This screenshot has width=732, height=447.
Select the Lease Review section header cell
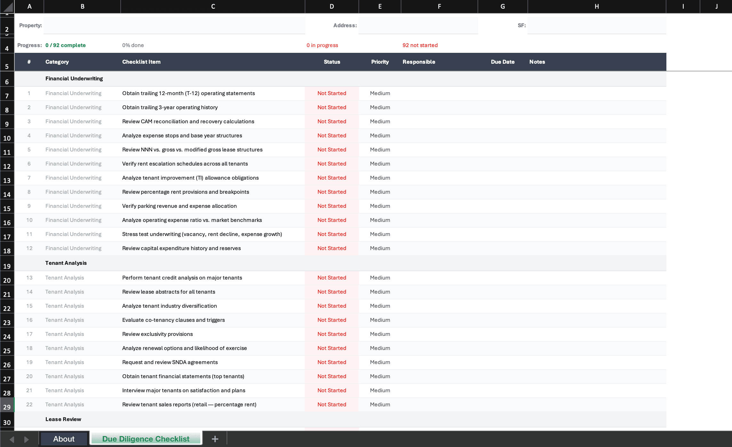coord(63,419)
